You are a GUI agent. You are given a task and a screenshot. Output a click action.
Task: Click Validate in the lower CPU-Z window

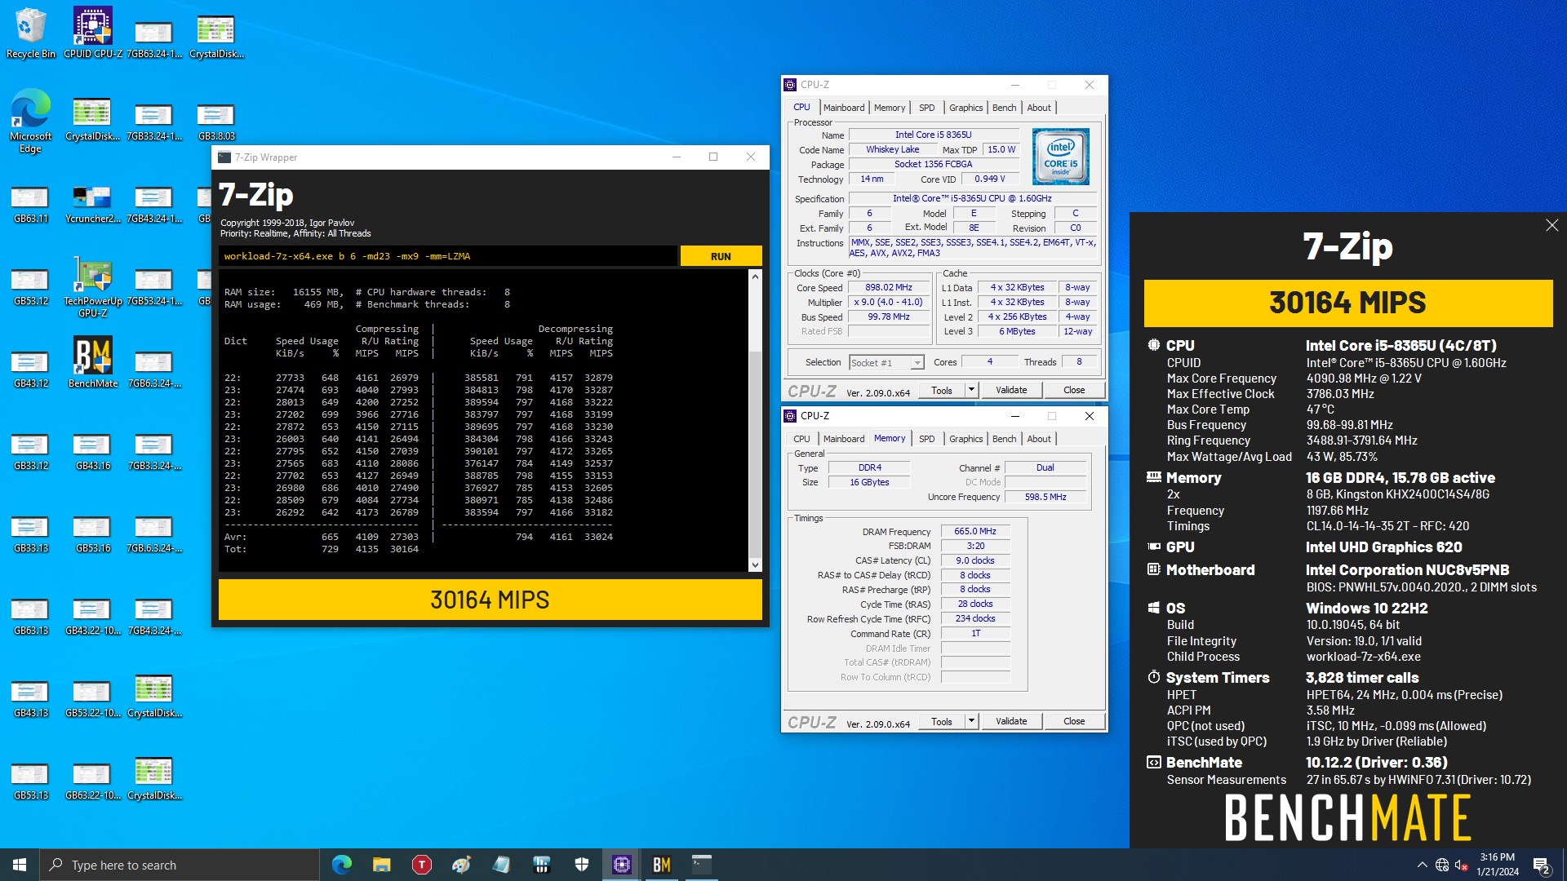1011,721
